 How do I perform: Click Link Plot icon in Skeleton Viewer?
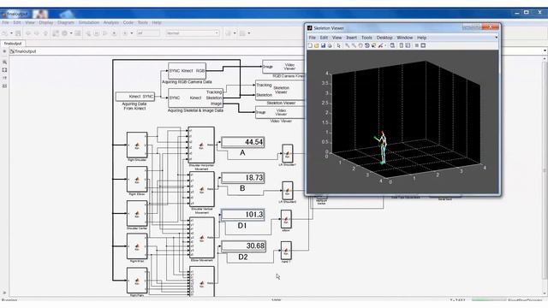(392, 45)
